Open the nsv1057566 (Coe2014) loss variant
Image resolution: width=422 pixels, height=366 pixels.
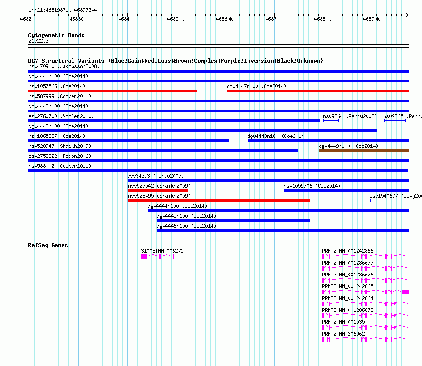click(x=112, y=91)
